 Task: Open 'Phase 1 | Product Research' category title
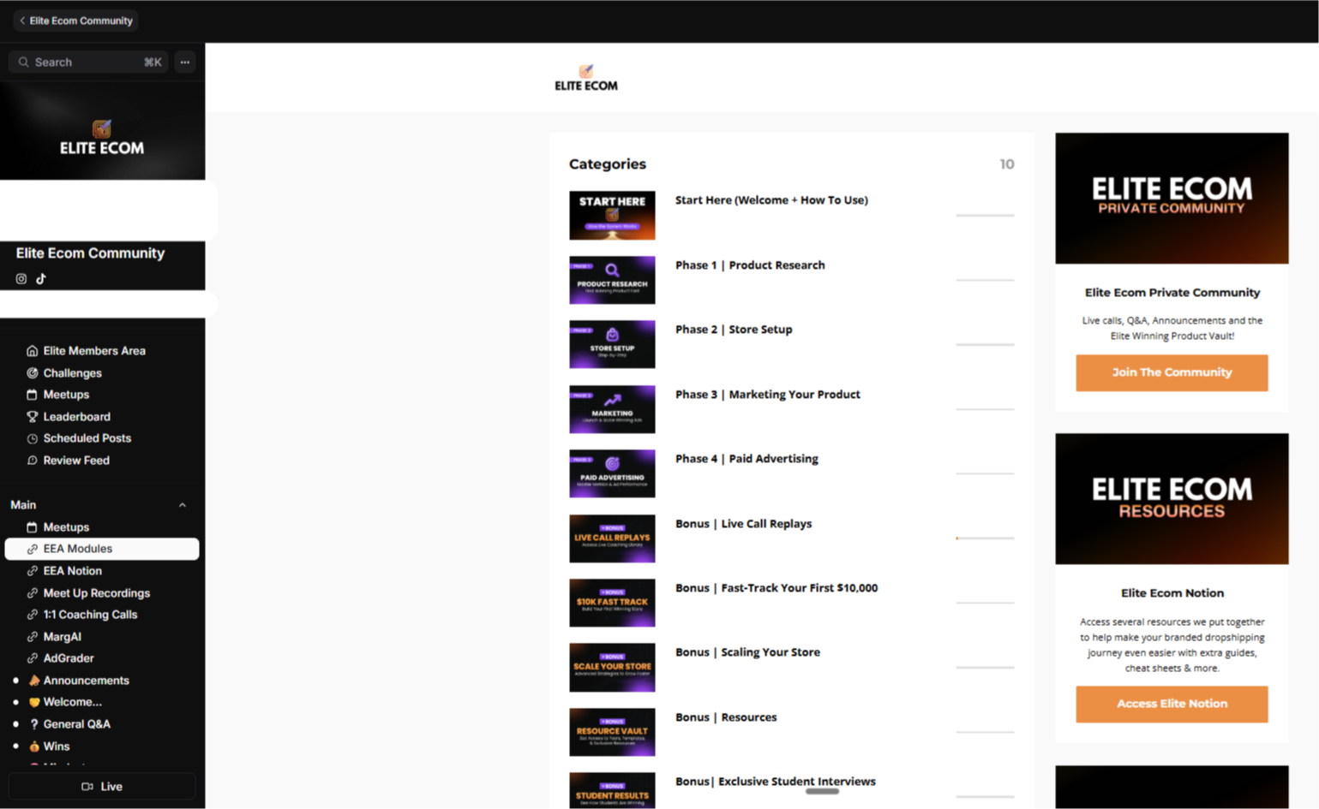[750, 265]
